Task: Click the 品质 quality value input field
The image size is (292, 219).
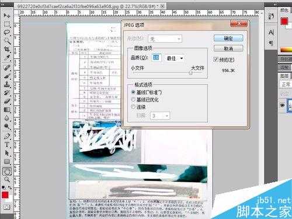Action: tap(157, 58)
